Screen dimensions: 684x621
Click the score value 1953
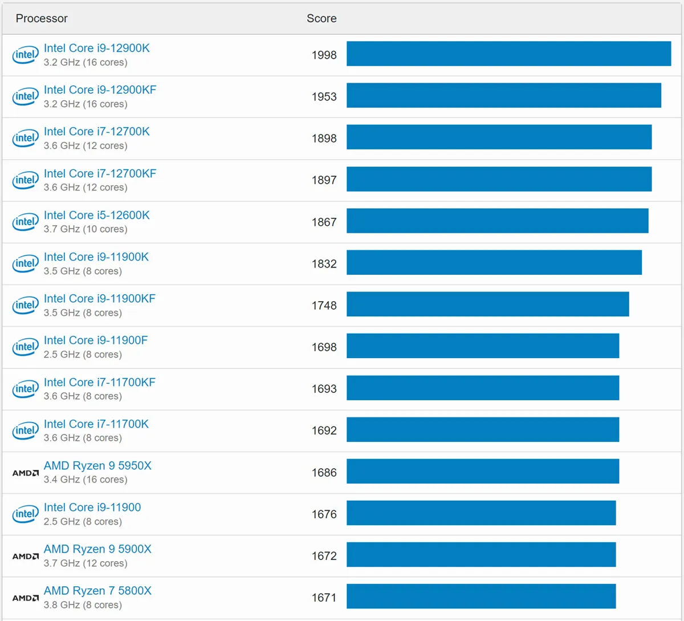tap(324, 97)
